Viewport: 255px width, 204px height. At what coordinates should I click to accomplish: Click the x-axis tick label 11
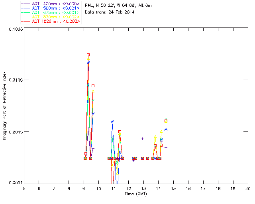coord(114,188)
